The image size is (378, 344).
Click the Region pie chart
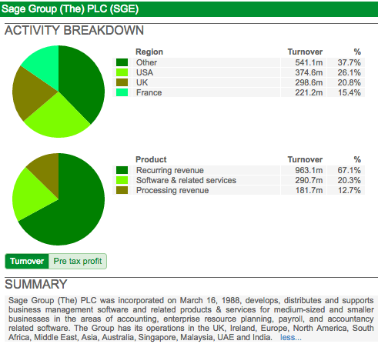(x=59, y=92)
